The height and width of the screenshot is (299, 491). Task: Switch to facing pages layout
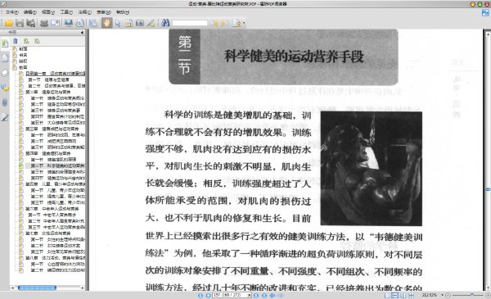403,295
